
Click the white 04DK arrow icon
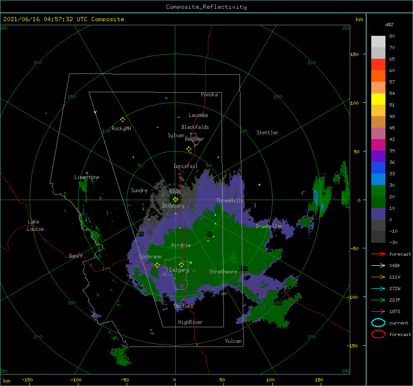coord(378,266)
